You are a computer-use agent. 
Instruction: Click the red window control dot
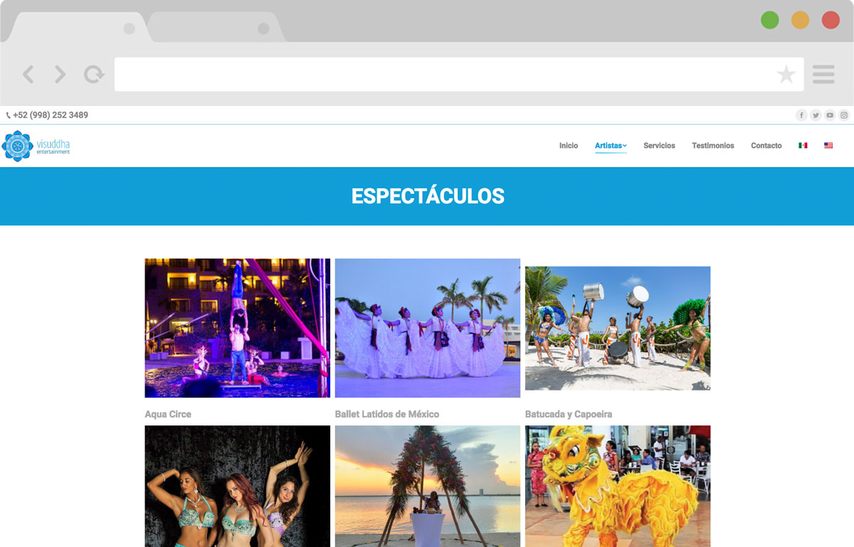(x=831, y=20)
